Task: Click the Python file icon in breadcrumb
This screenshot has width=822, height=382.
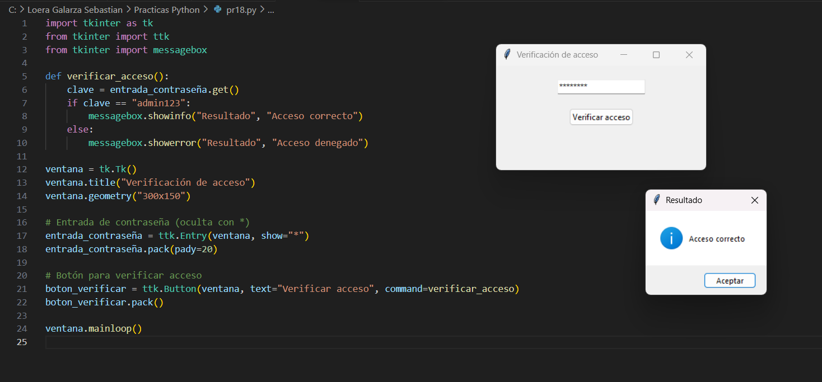Action: coord(218,10)
